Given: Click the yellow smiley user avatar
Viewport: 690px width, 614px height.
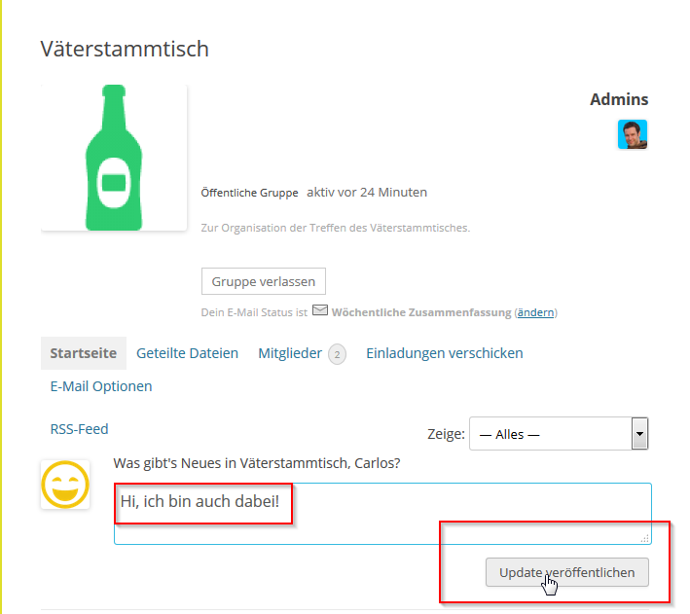Looking at the screenshot, I should click(65, 485).
